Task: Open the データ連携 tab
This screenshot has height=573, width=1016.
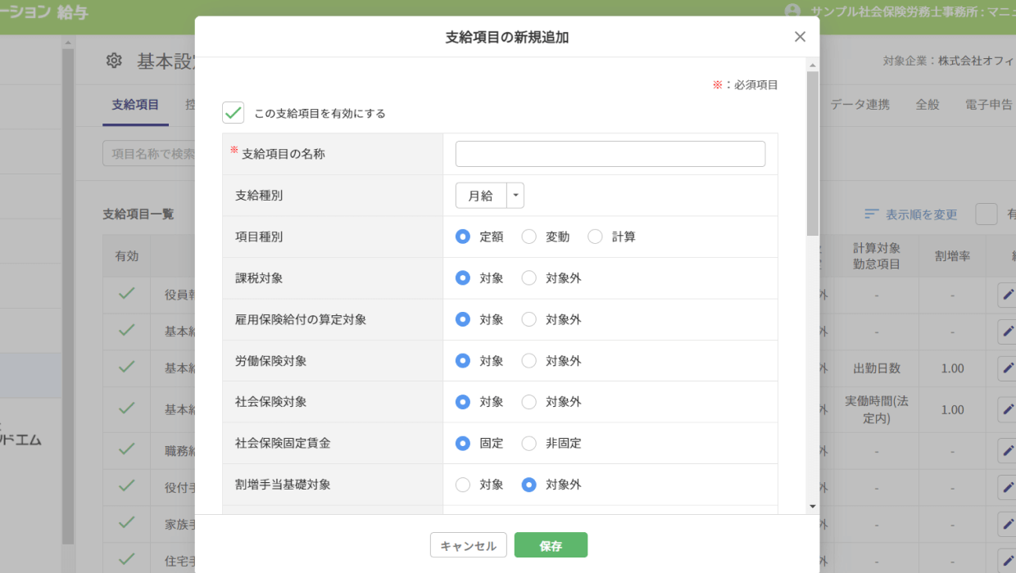Action: (860, 105)
